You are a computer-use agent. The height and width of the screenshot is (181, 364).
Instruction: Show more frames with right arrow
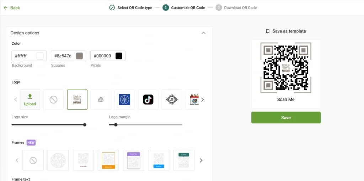(x=201, y=160)
